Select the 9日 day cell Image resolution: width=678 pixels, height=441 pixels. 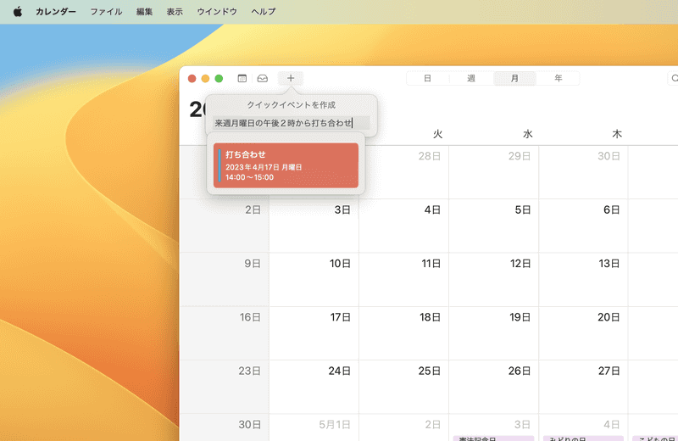(x=224, y=280)
